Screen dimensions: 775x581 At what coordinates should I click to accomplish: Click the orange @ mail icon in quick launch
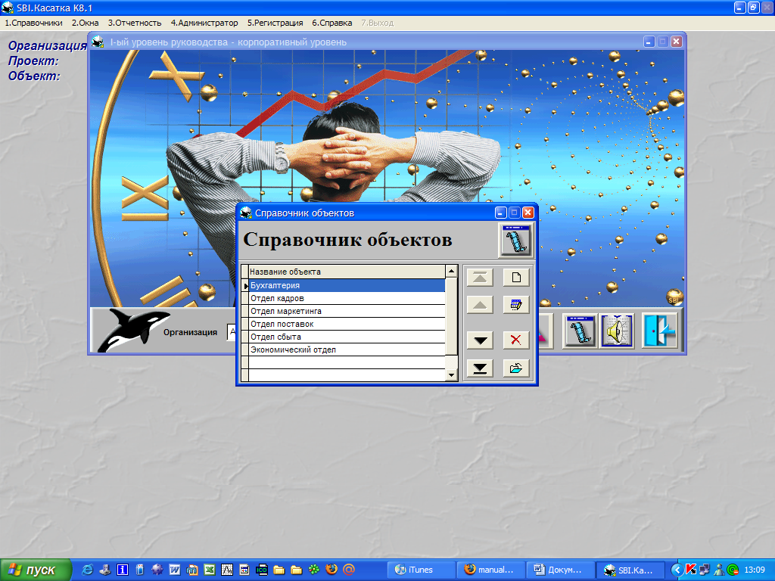point(349,570)
